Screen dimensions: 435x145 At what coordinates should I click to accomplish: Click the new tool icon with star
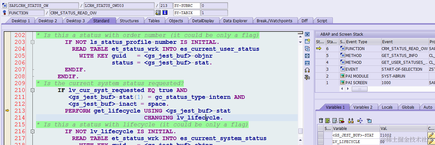tap(307, 42)
